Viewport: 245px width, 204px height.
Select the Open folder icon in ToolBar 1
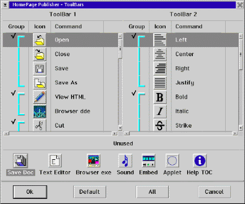point(40,40)
